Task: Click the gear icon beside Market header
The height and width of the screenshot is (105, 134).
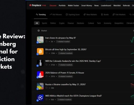Action: point(39,31)
